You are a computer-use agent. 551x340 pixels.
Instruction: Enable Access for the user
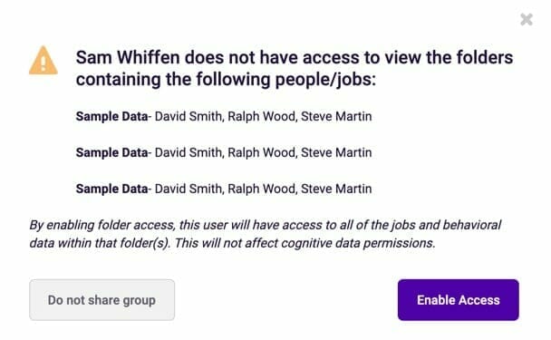pos(459,300)
